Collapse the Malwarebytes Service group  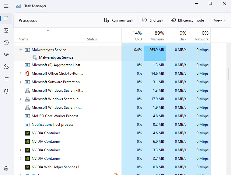(20, 50)
